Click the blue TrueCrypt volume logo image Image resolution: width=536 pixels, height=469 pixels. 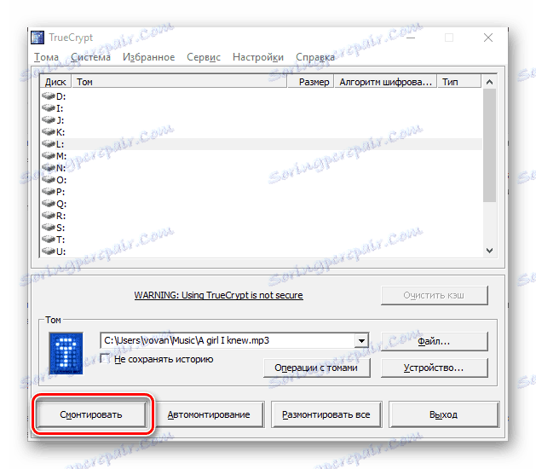click(x=66, y=353)
